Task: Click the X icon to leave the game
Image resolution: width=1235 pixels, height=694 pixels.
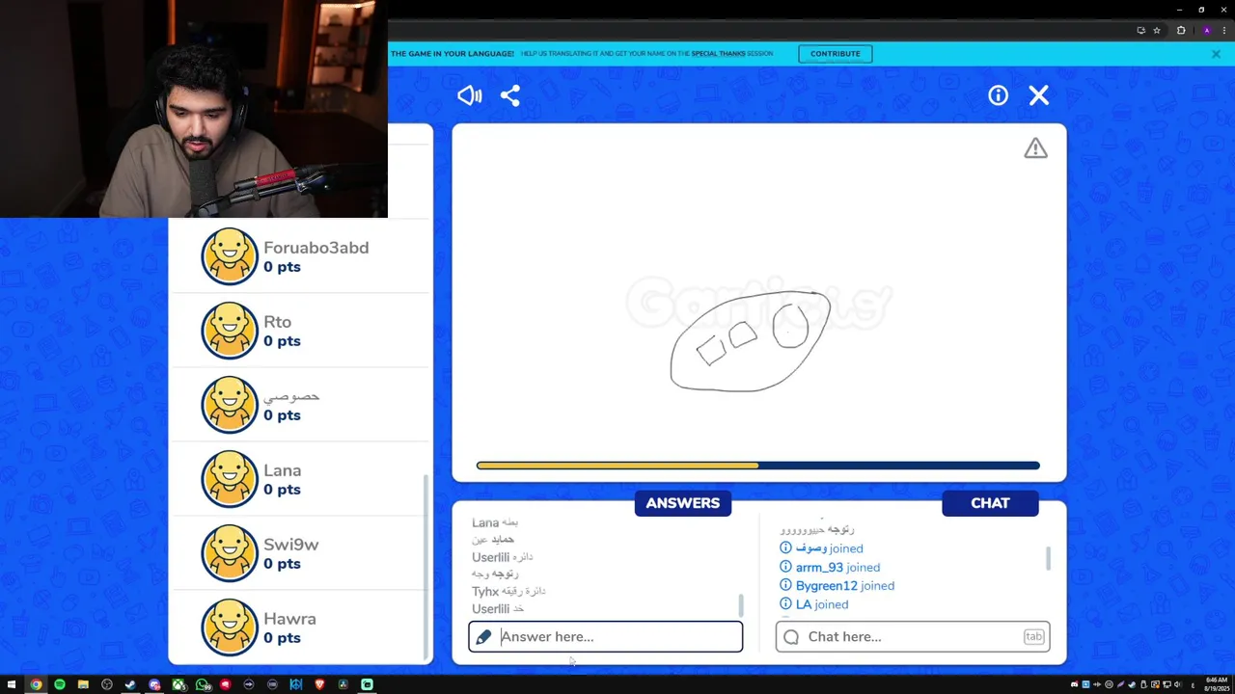Action: point(1038,95)
